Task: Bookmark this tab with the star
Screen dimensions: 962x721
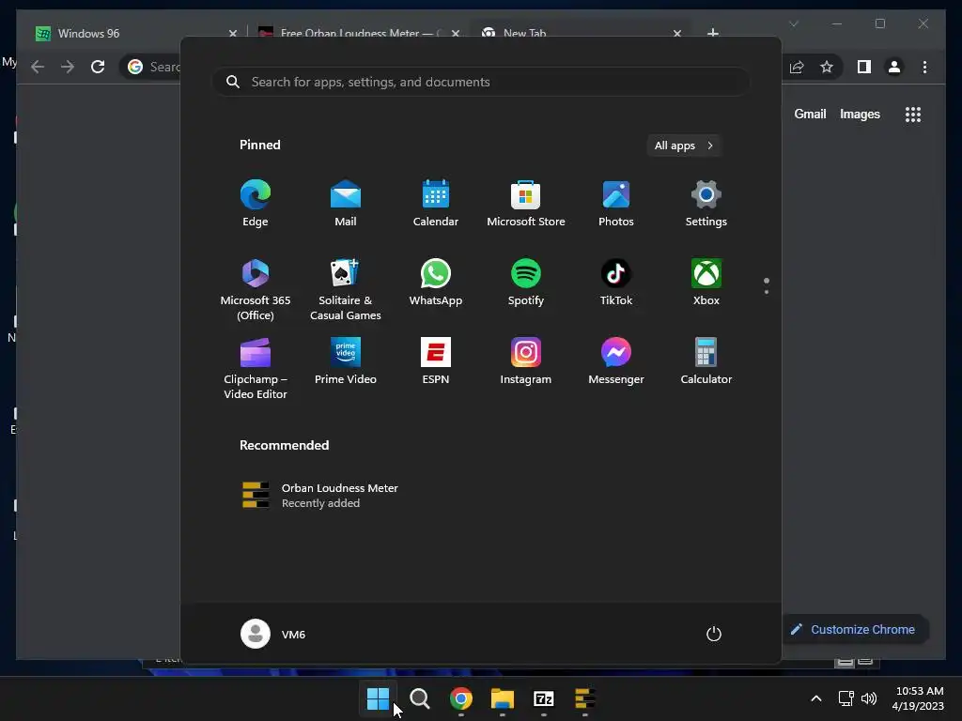Action: 827,67
